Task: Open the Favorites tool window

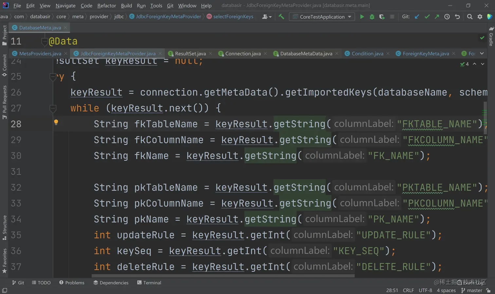Action: (5, 261)
